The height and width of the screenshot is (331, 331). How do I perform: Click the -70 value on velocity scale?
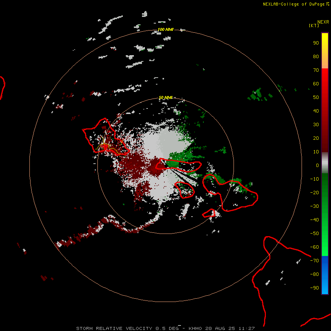click(314, 261)
